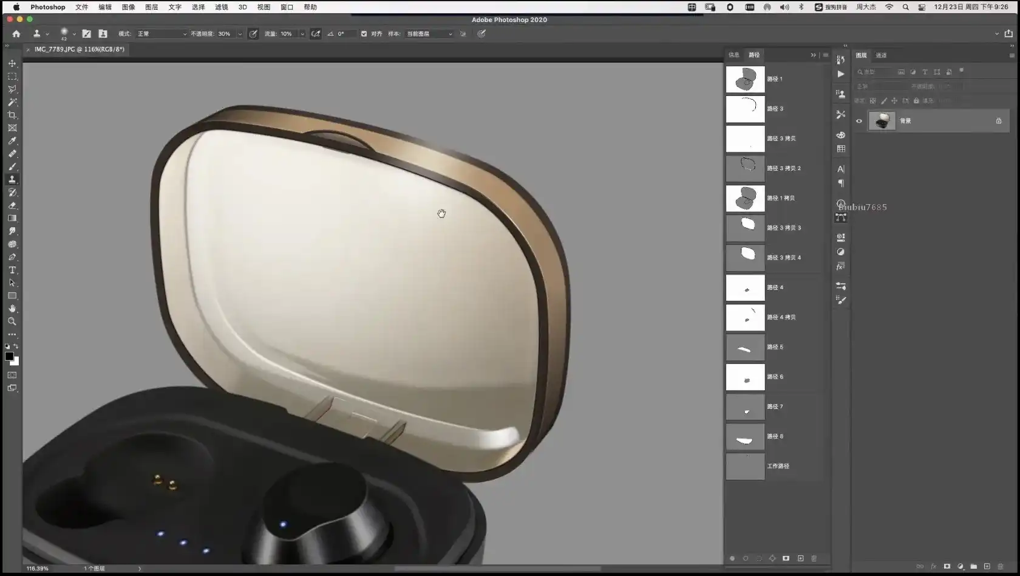
Task: Select the Horizontal Type tool
Action: pos(12,270)
